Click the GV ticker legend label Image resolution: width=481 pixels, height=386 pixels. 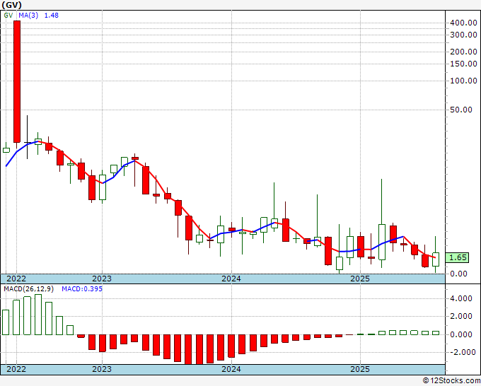coord(8,16)
